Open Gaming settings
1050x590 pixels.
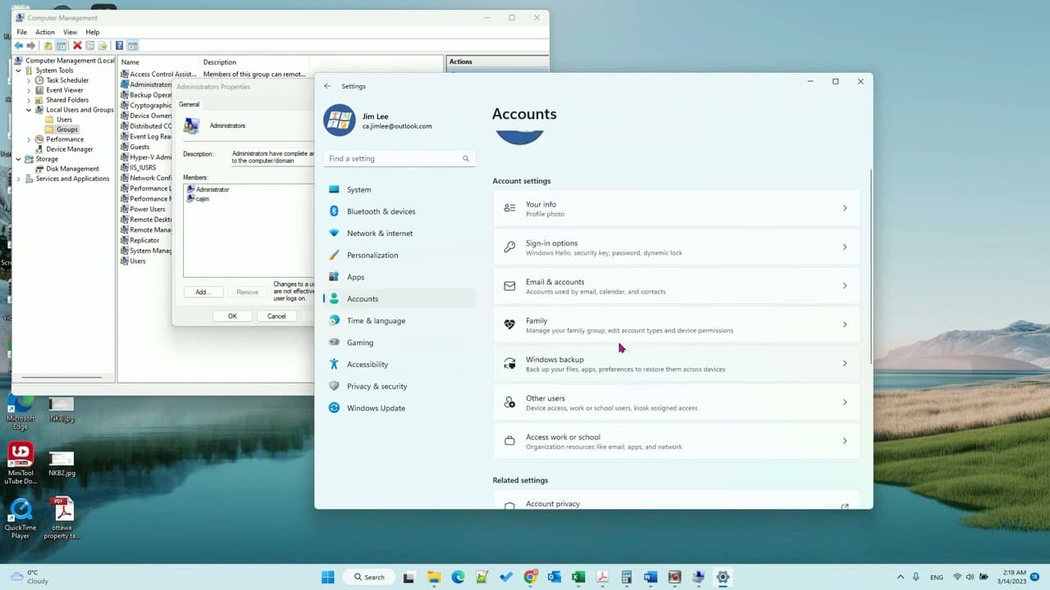(399, 343)
